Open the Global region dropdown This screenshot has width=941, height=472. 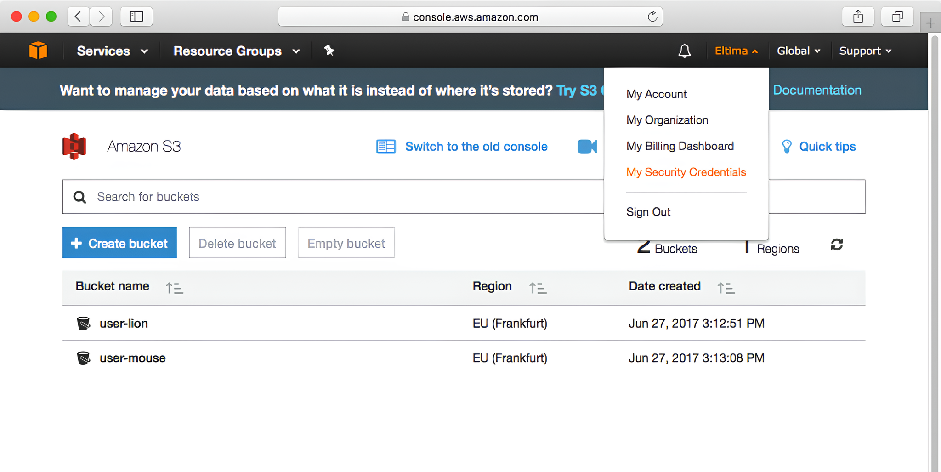pyautogui.click(x=798, y=51)
